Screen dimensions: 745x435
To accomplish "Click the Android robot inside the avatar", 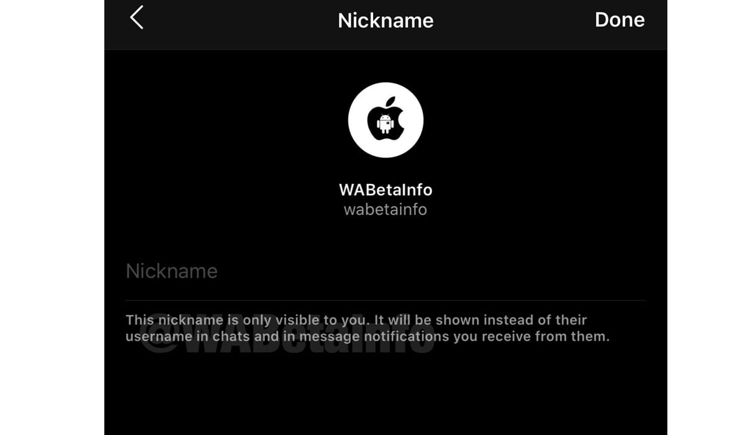I will point(386,124).
